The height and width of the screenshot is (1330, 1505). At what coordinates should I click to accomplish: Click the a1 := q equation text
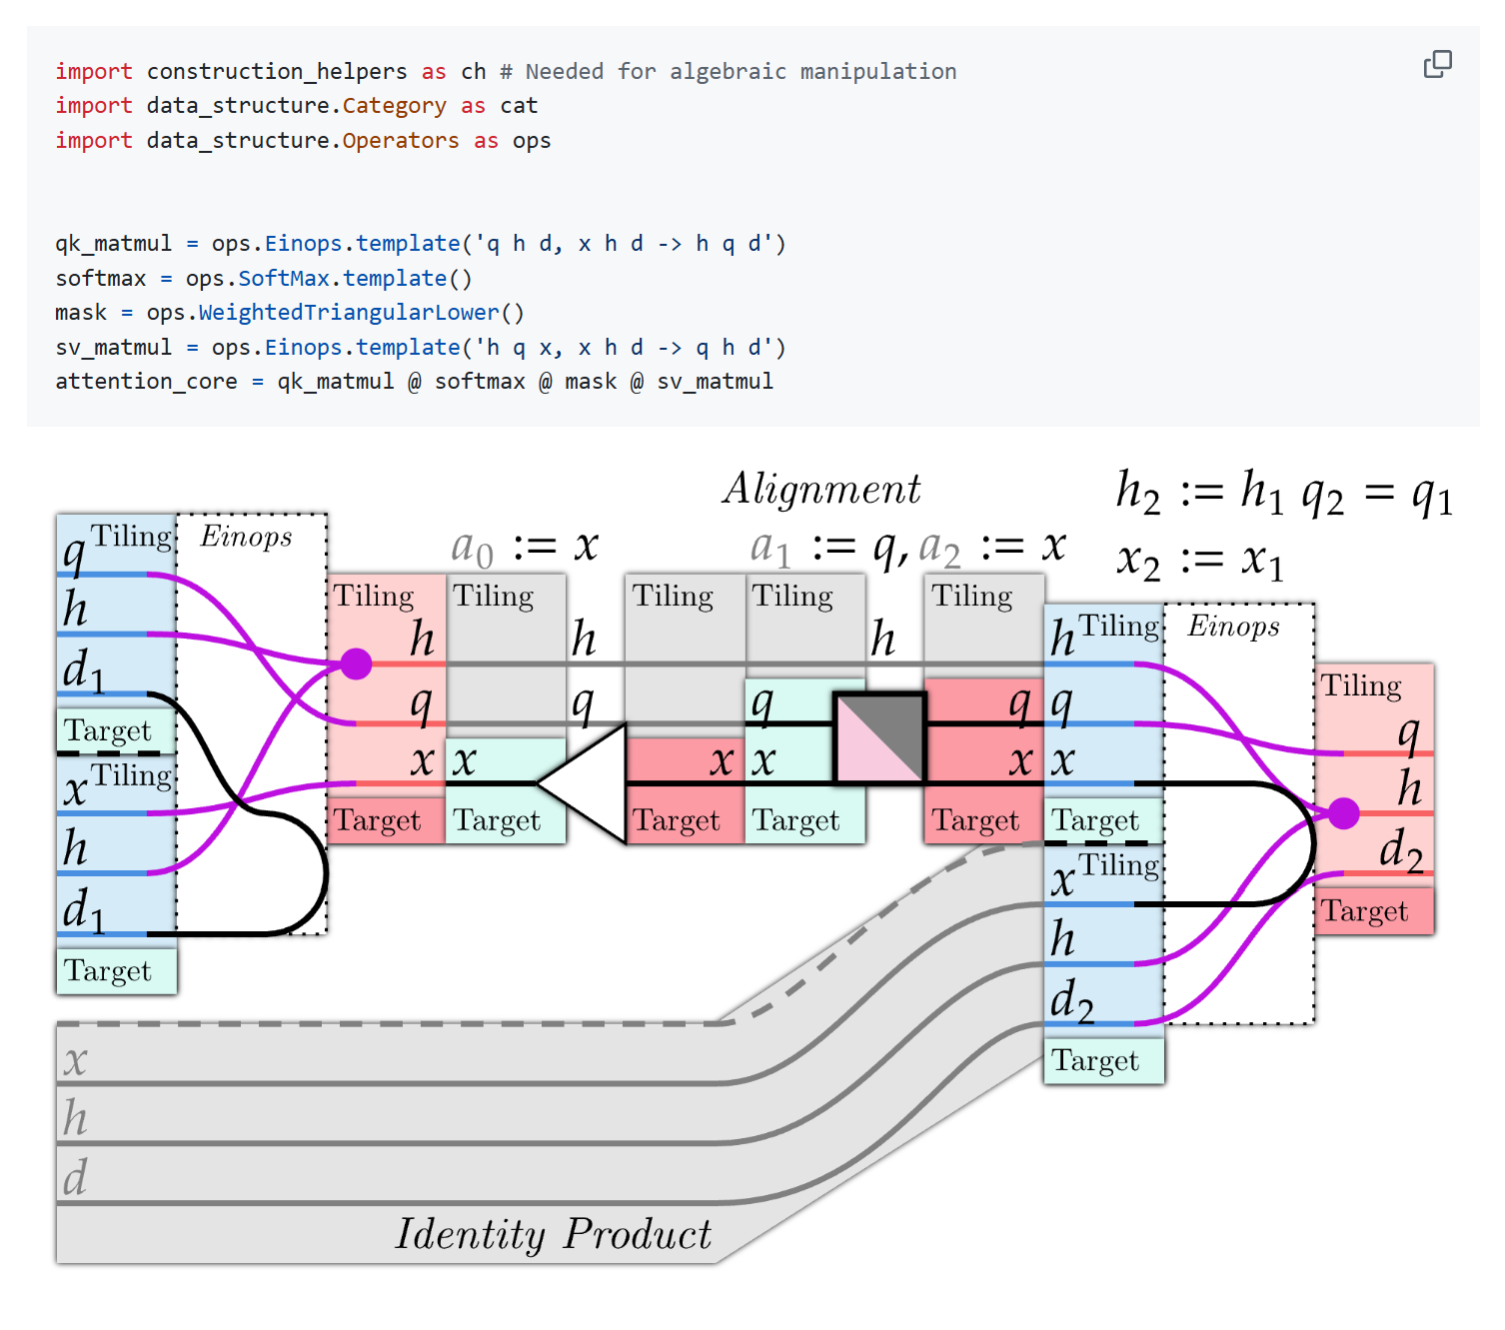click(828, 547)
